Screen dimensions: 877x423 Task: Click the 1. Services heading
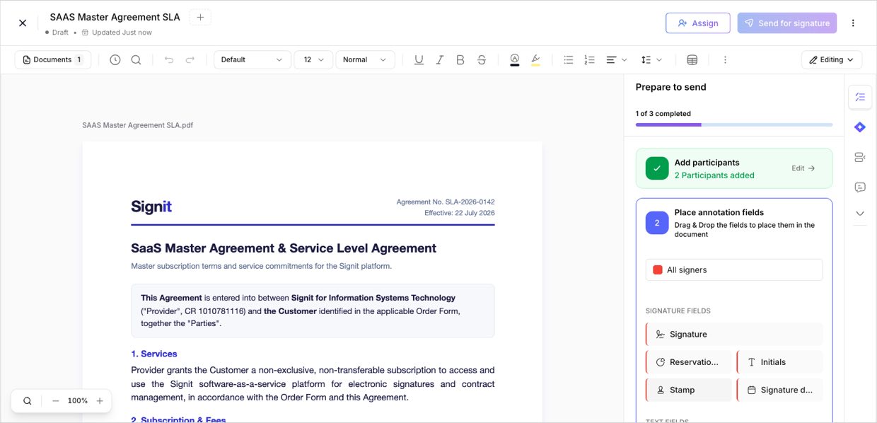point(154,354)
